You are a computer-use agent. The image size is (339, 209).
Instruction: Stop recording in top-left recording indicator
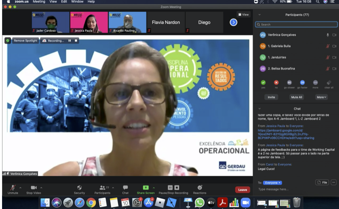coord(76,41)
